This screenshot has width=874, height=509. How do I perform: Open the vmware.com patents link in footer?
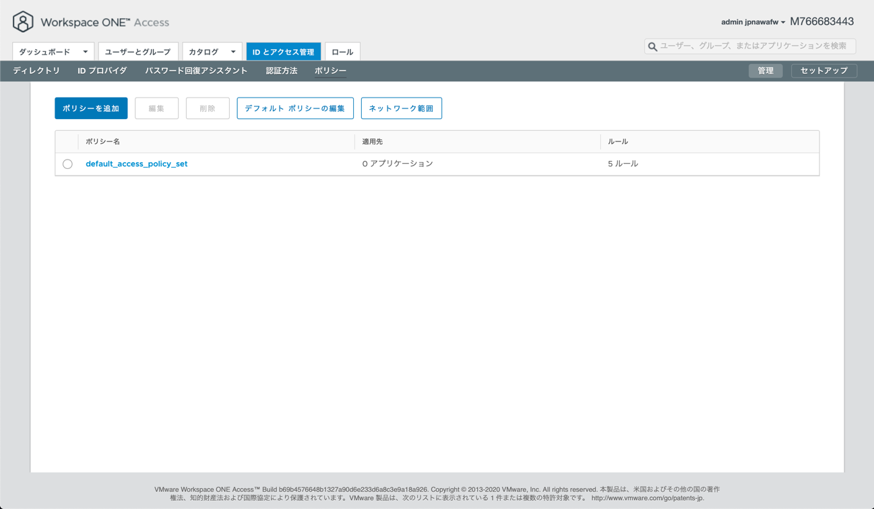pyautogui.click(x=648, y=498)
